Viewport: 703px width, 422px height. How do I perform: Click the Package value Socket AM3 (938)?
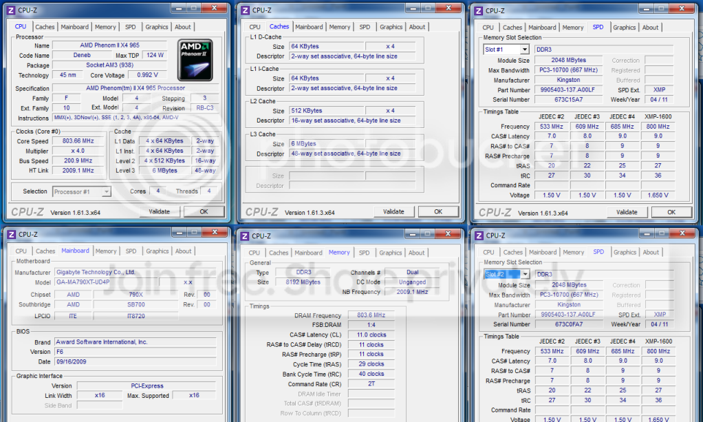tap(110, 65)
